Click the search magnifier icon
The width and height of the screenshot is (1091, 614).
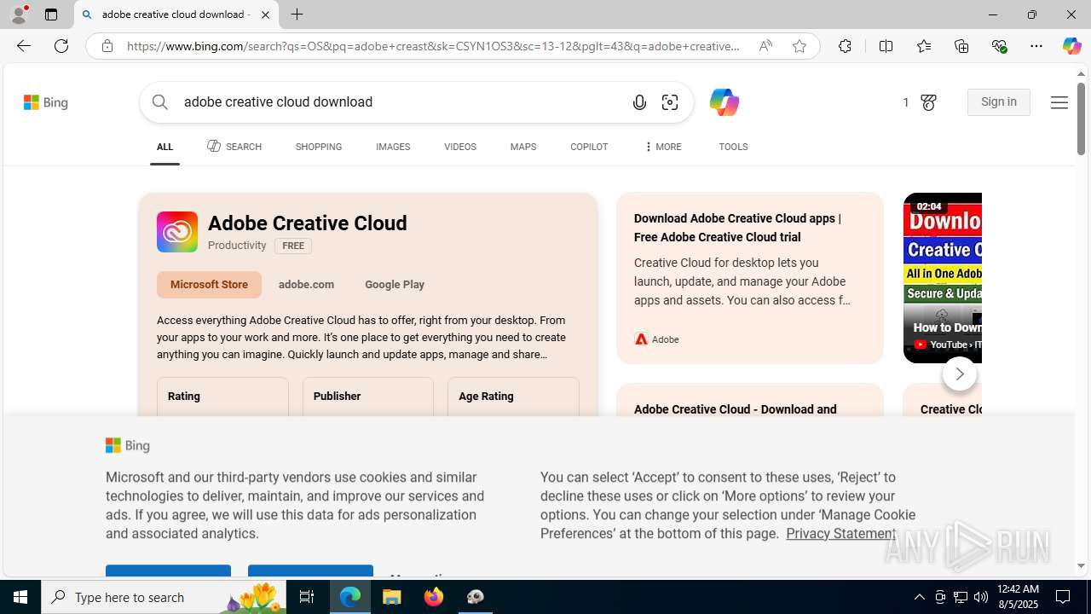(160, 102)
